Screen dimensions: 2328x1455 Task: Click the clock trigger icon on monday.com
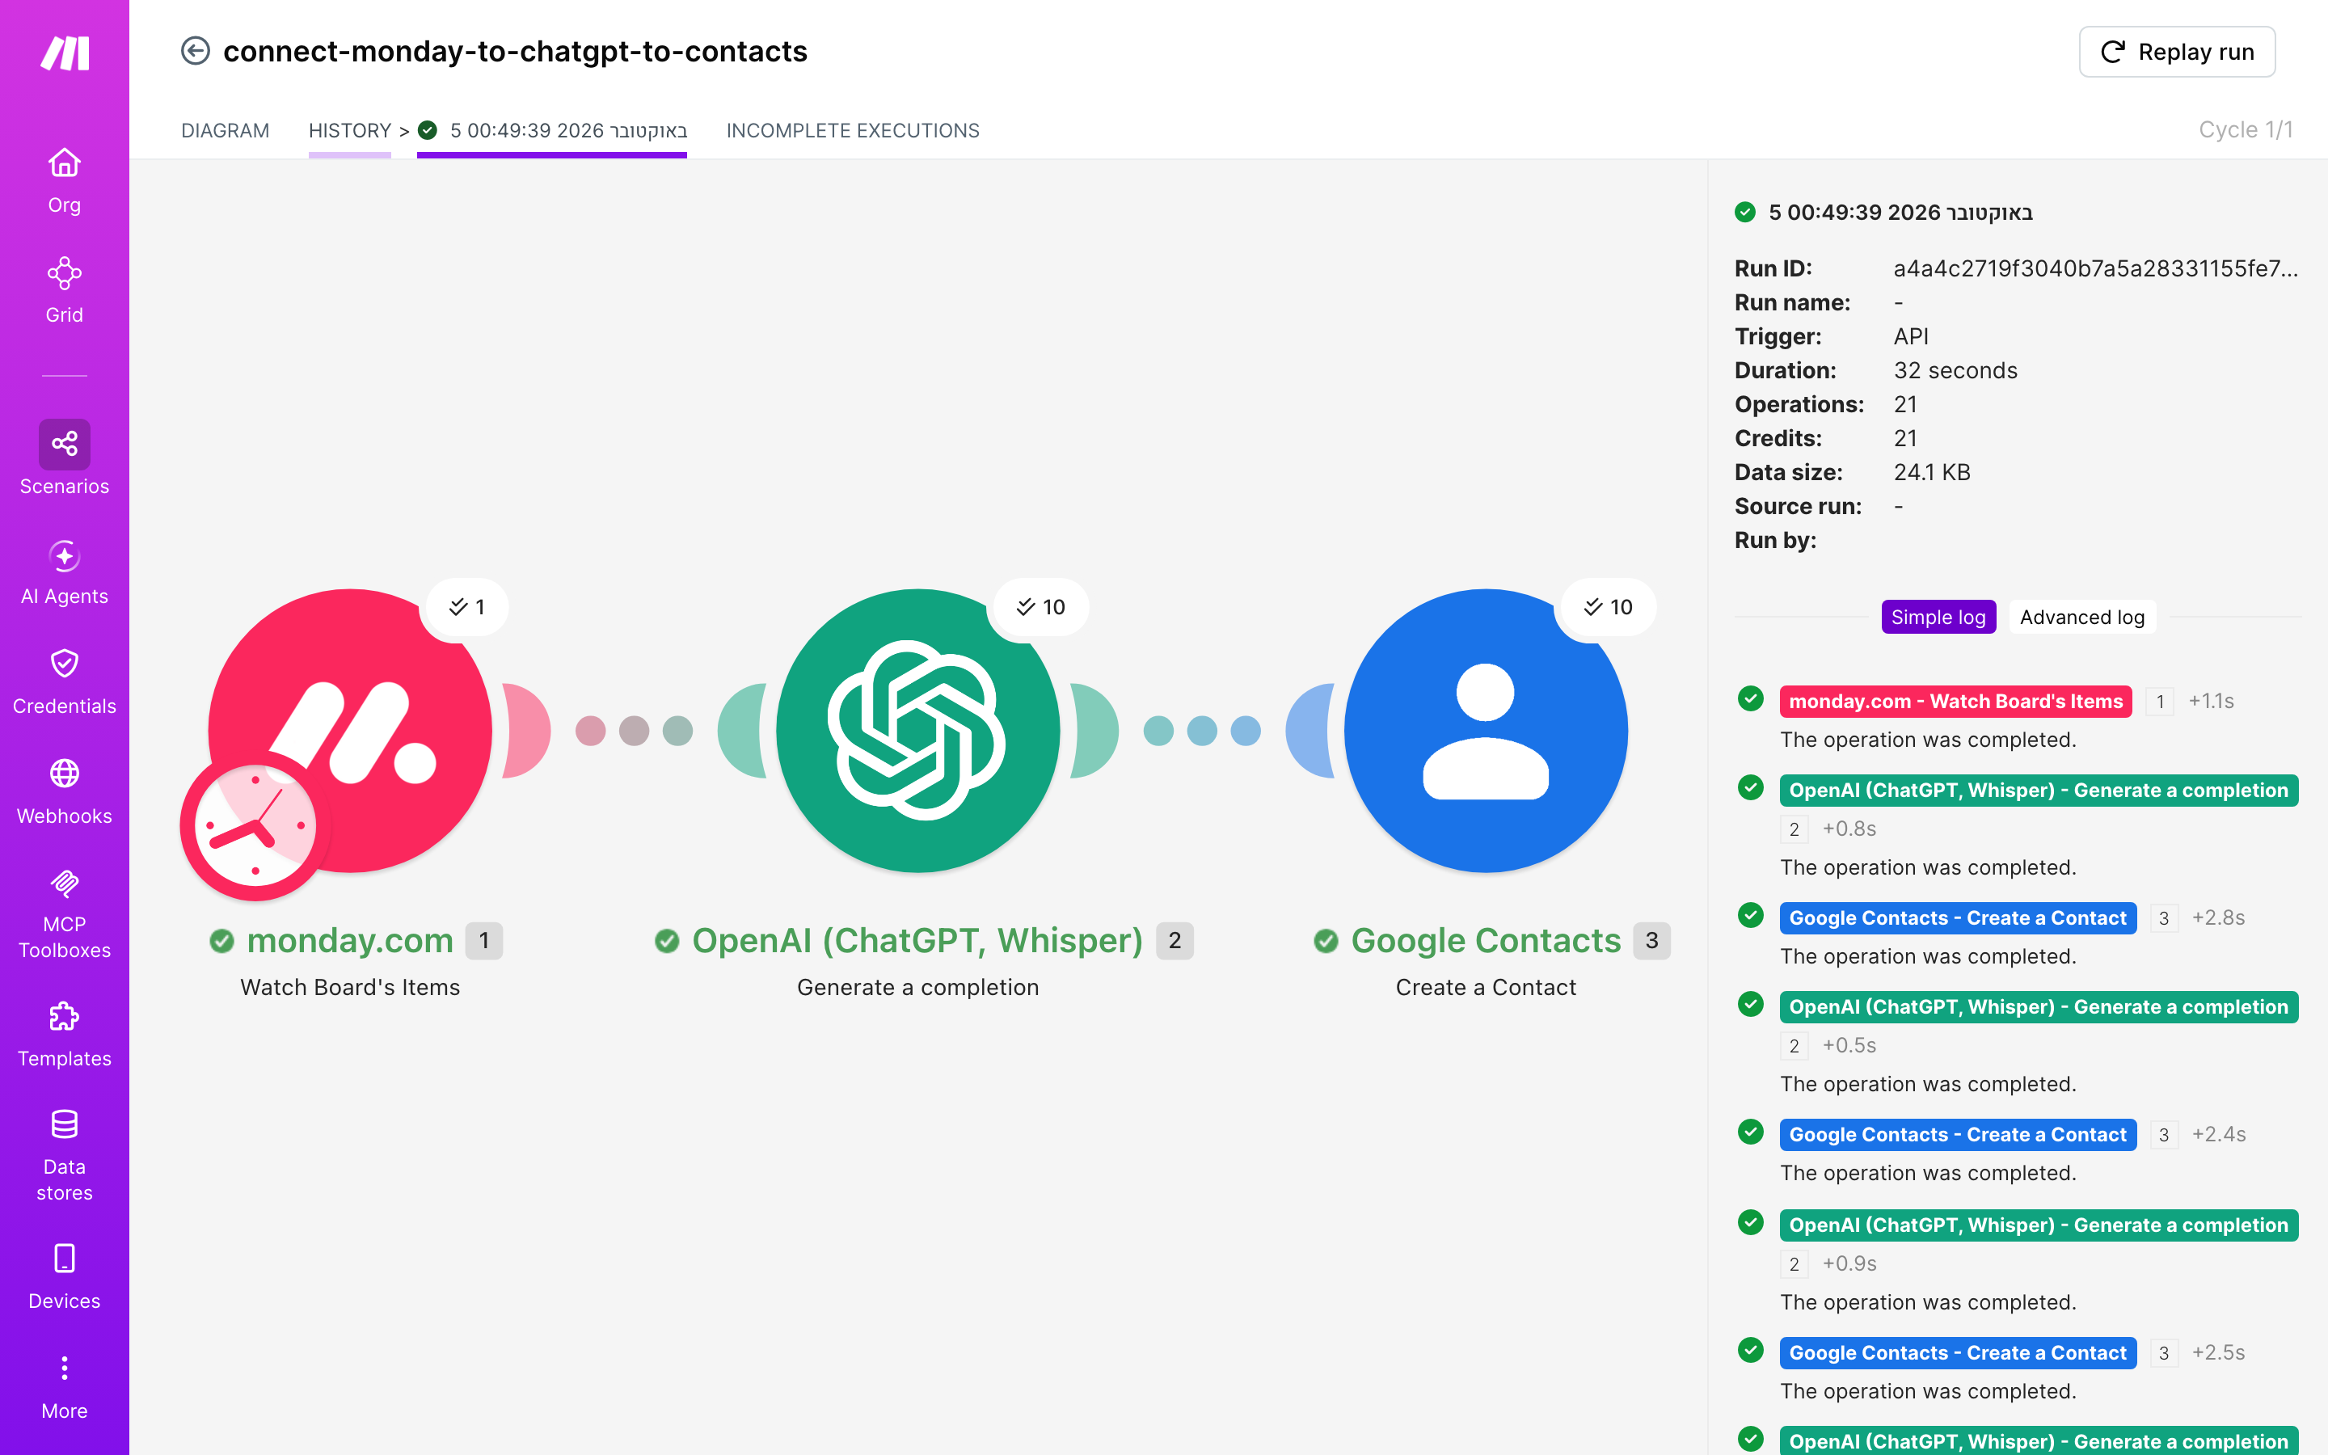(255, 825)
